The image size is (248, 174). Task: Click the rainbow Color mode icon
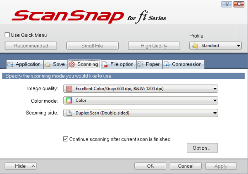(69, 101)
